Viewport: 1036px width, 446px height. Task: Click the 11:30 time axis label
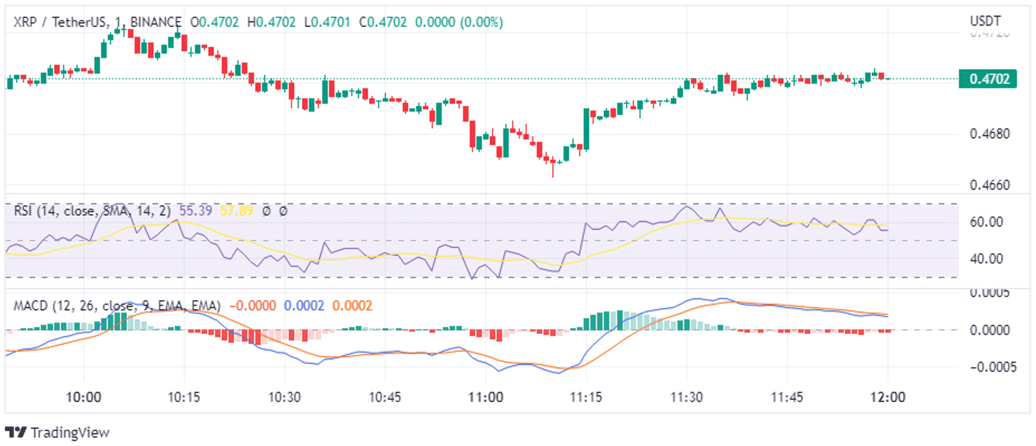687,397
